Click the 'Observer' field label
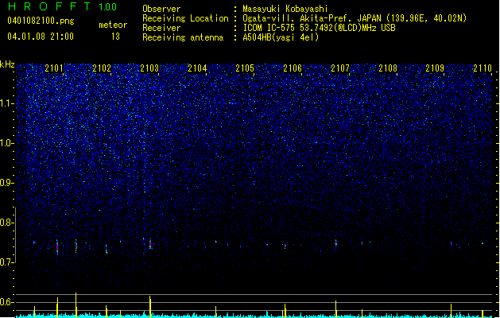Image resolution: width=500 pixels, height=318 pixels. 161,9
